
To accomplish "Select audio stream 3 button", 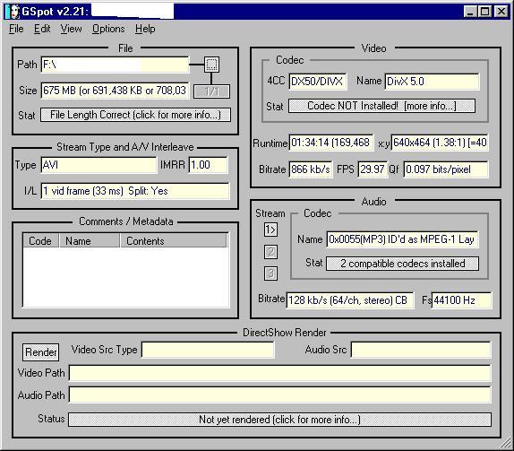I will tap(270, 273).
